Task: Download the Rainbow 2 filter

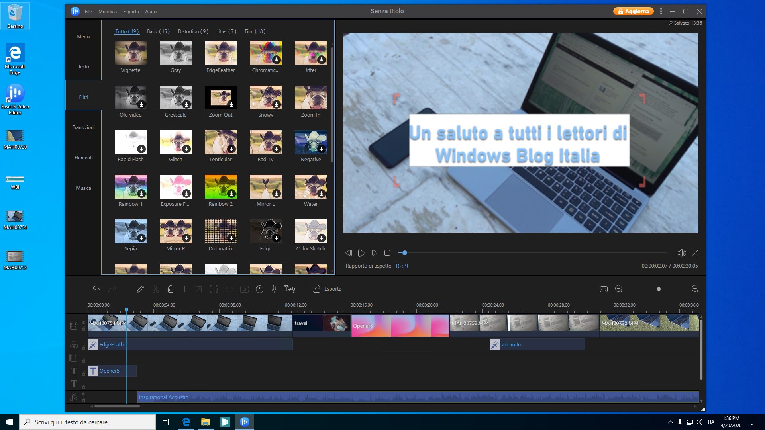Action: click(231, 193)
